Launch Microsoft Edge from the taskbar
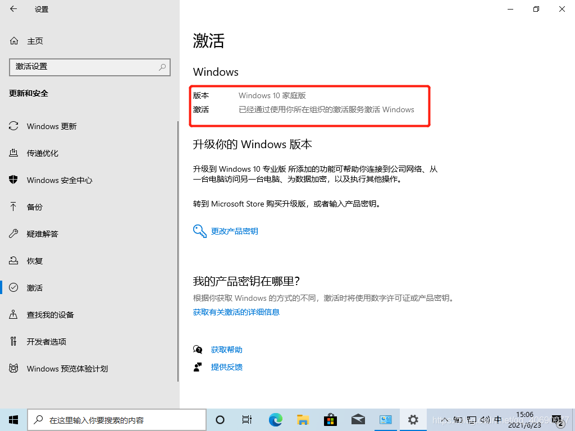The width and height of the screenshot is (575, 431). [x=275, y=420]
